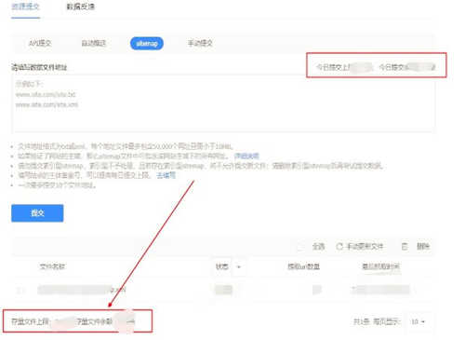The image size is (465, 340).
Task: Click the 删除 delete text button
Action: click(x=423, y=247)
